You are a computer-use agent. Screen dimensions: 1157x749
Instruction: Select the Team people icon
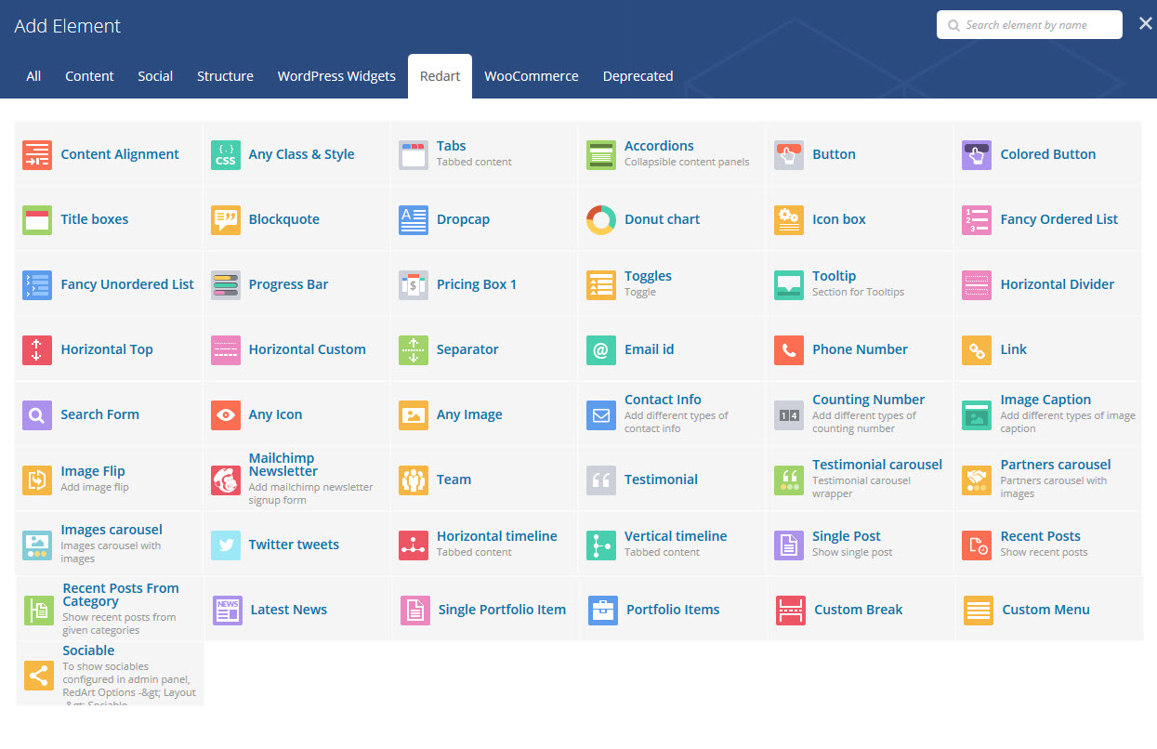point(414,480)
